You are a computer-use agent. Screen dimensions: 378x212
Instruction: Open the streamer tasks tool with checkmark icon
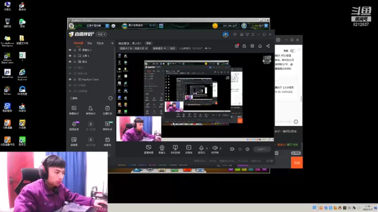[x=107, y=110]
